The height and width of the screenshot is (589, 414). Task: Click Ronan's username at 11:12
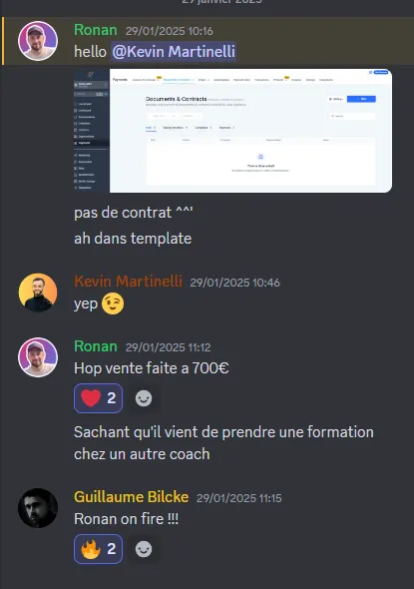coord(96,346)
